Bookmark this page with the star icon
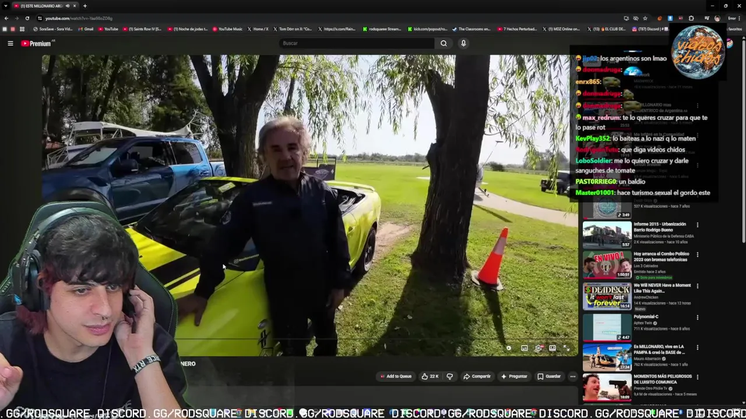The image size is (746, 419). tap(645, 18)
